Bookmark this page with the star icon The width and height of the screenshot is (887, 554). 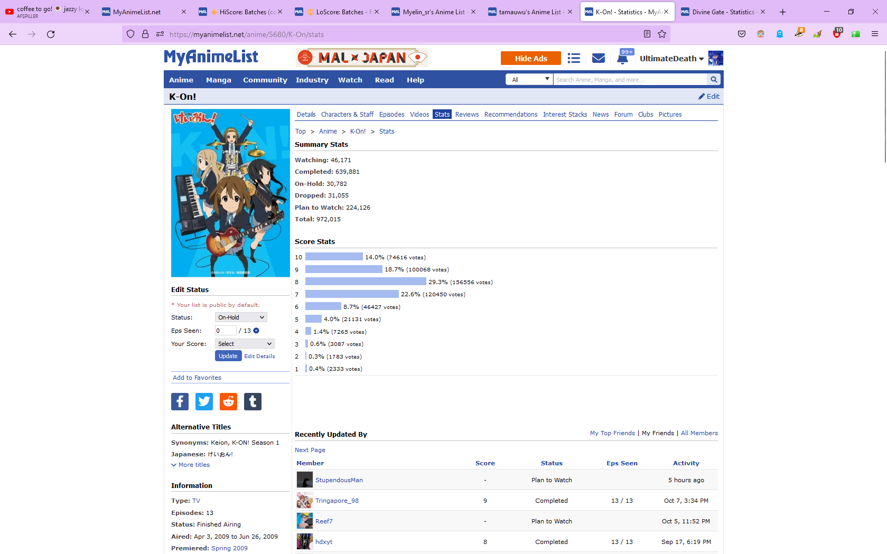662,34
